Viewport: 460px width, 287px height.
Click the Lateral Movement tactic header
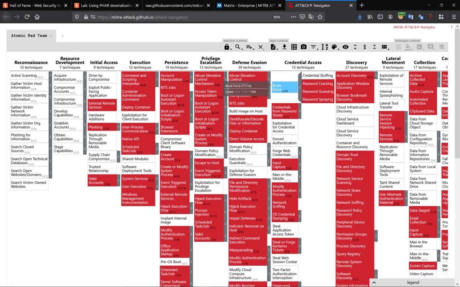pyautogui.click(x=393, y=60)
